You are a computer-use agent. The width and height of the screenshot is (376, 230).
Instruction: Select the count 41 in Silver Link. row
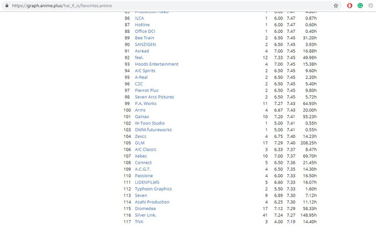point(265,215)
